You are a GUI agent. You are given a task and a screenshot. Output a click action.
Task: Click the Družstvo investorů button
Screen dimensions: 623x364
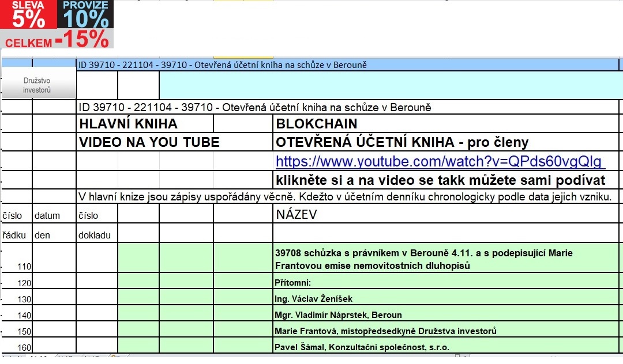click(38, 82)
